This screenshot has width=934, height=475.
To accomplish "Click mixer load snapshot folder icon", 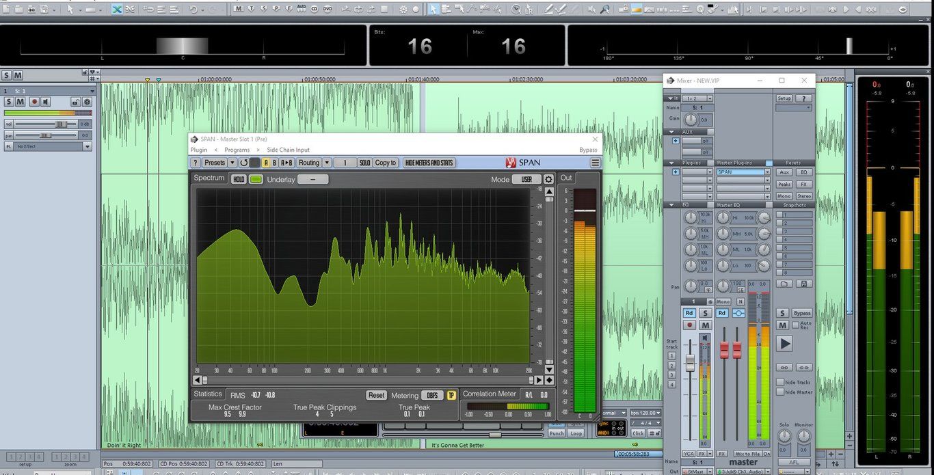I will click(x=784, y=284).
